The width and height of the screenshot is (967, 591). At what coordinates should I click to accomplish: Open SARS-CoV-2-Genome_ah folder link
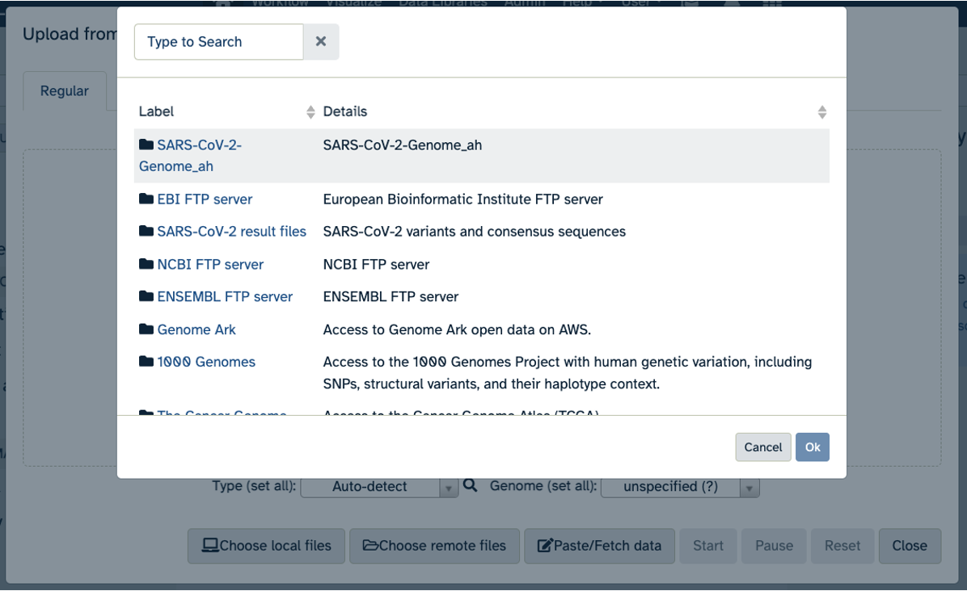pyautogui.click(x=190, y=156)
